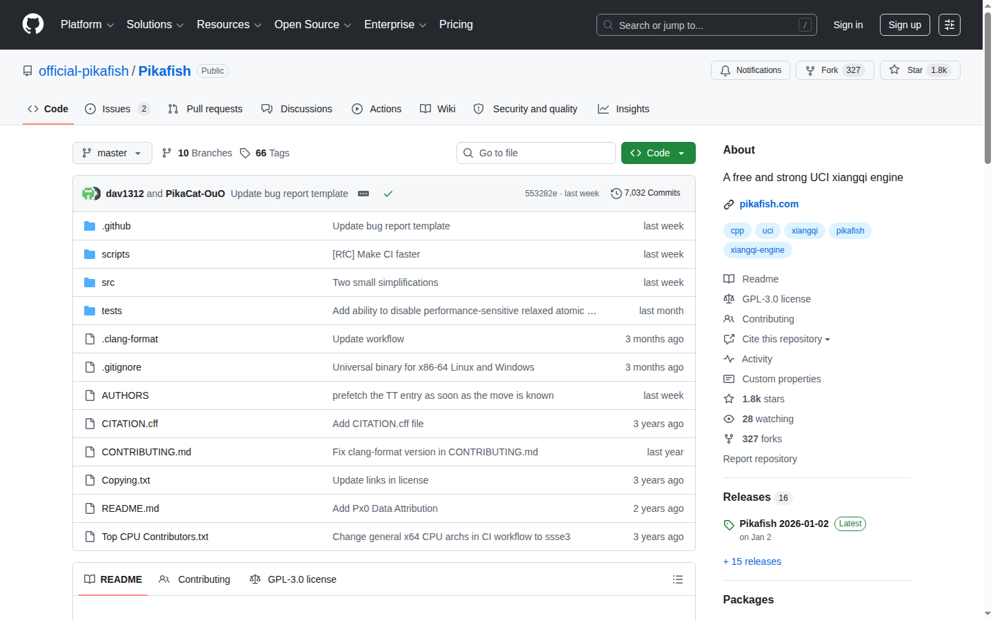
Task: Click the .github folder icon
Action: coord(90,226)
